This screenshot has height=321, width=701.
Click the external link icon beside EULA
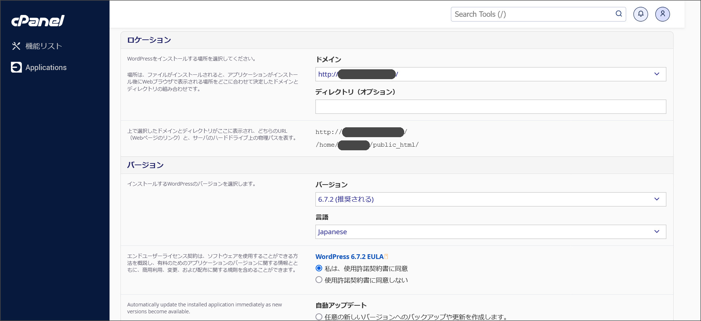pyautogui.click(x=386, y=256)
